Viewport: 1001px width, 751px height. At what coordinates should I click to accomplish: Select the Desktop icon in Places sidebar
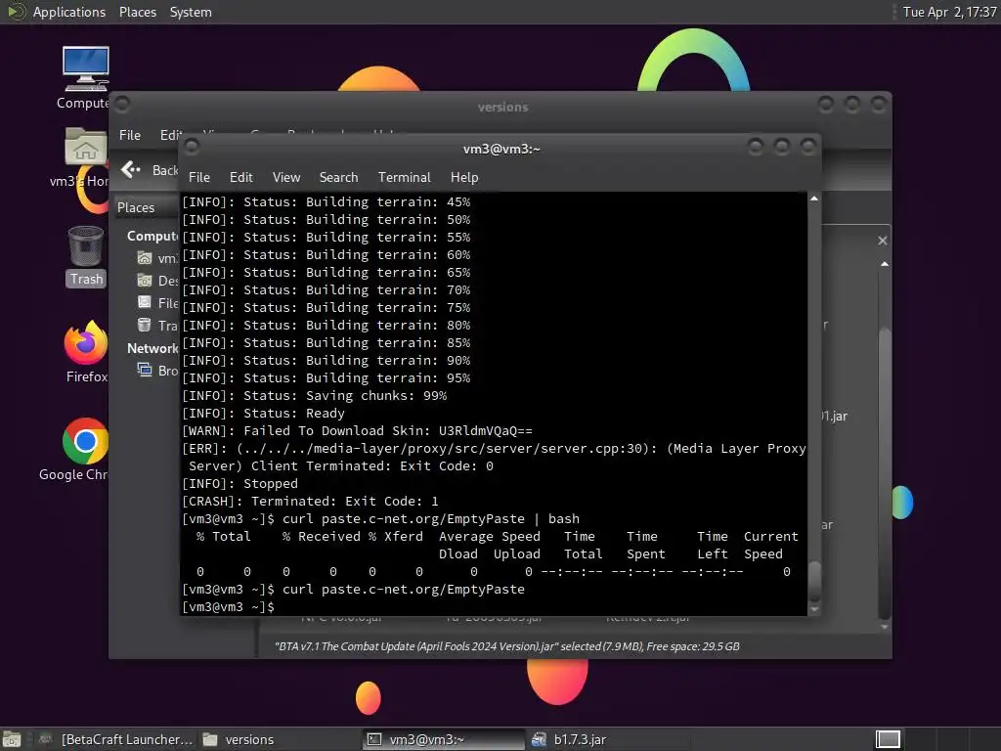[145, 281]
